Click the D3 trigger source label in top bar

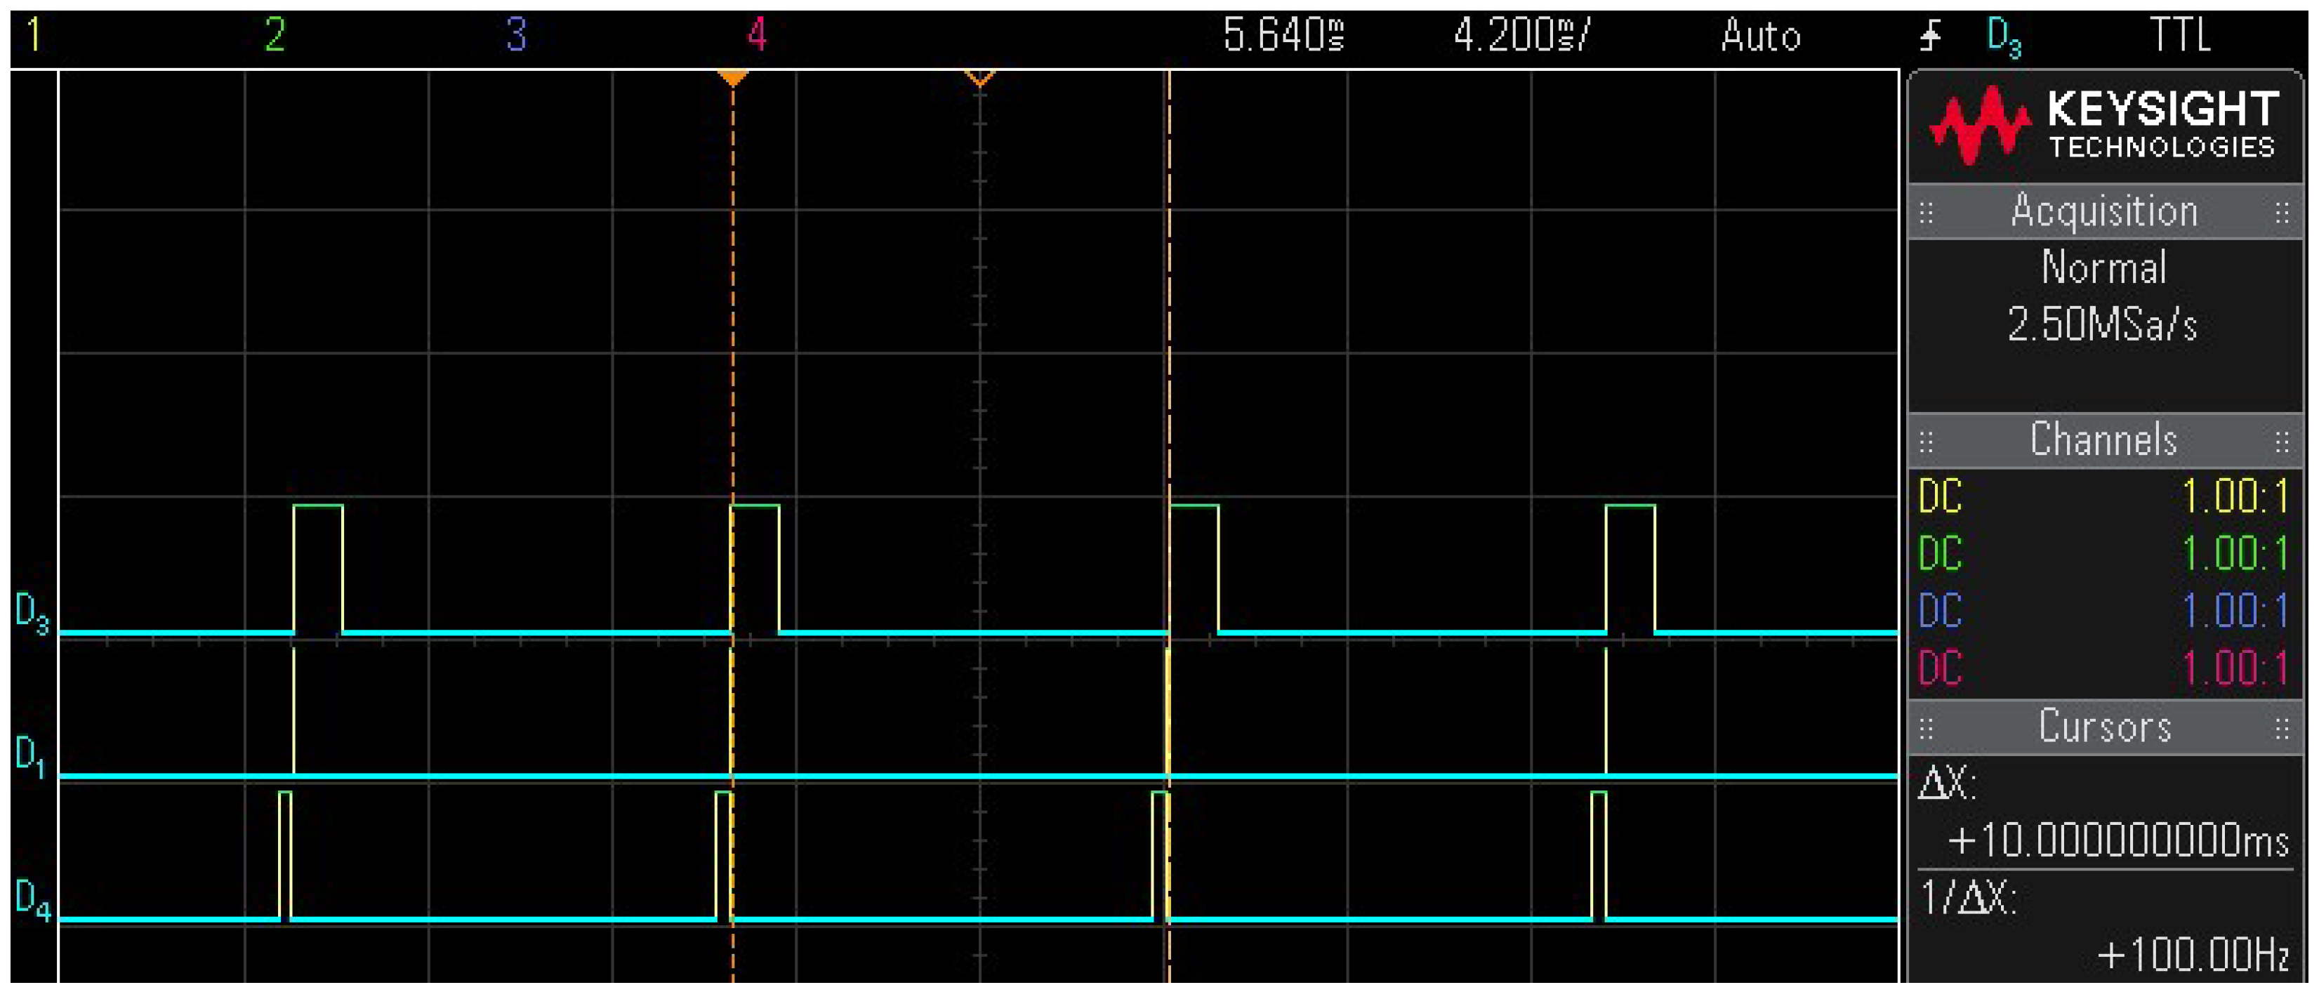(2004, 37)
